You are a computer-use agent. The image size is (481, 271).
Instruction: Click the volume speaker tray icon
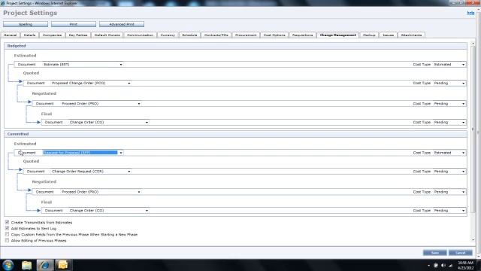(443, 266)
